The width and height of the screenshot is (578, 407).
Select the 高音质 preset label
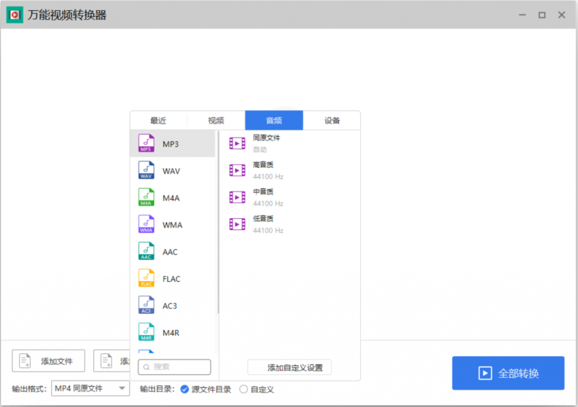263,165
